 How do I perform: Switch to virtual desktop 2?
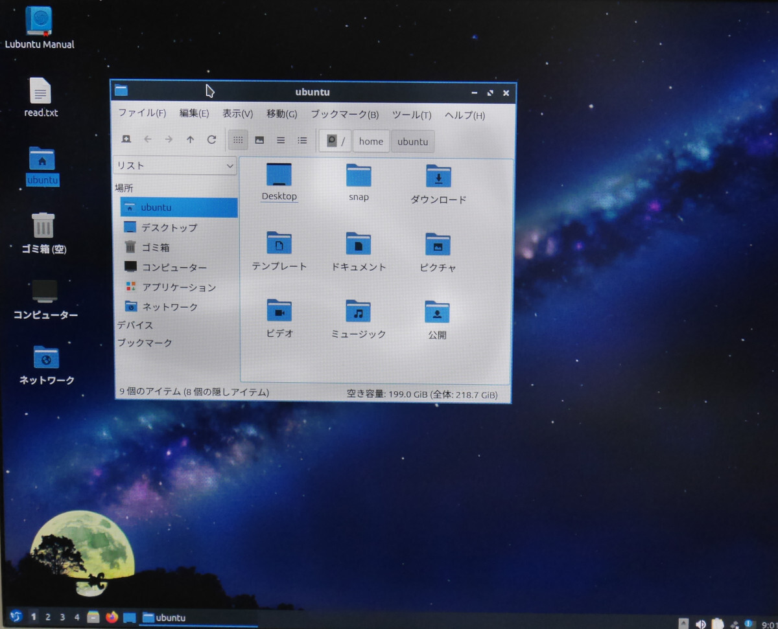click(x=48, y=617)
